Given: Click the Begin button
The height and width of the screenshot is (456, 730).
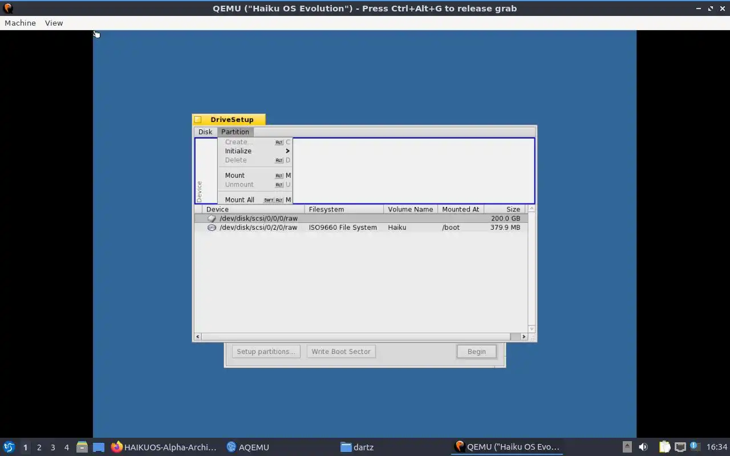Looking at the screenshot, I should (x=477, y=352).
